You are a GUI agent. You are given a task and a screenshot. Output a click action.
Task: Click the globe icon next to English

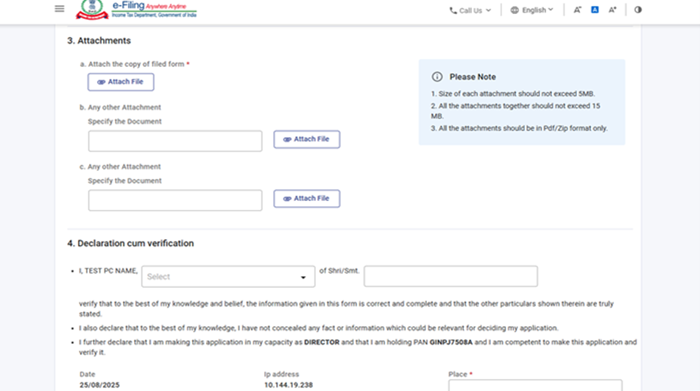[x=515, y=10]
